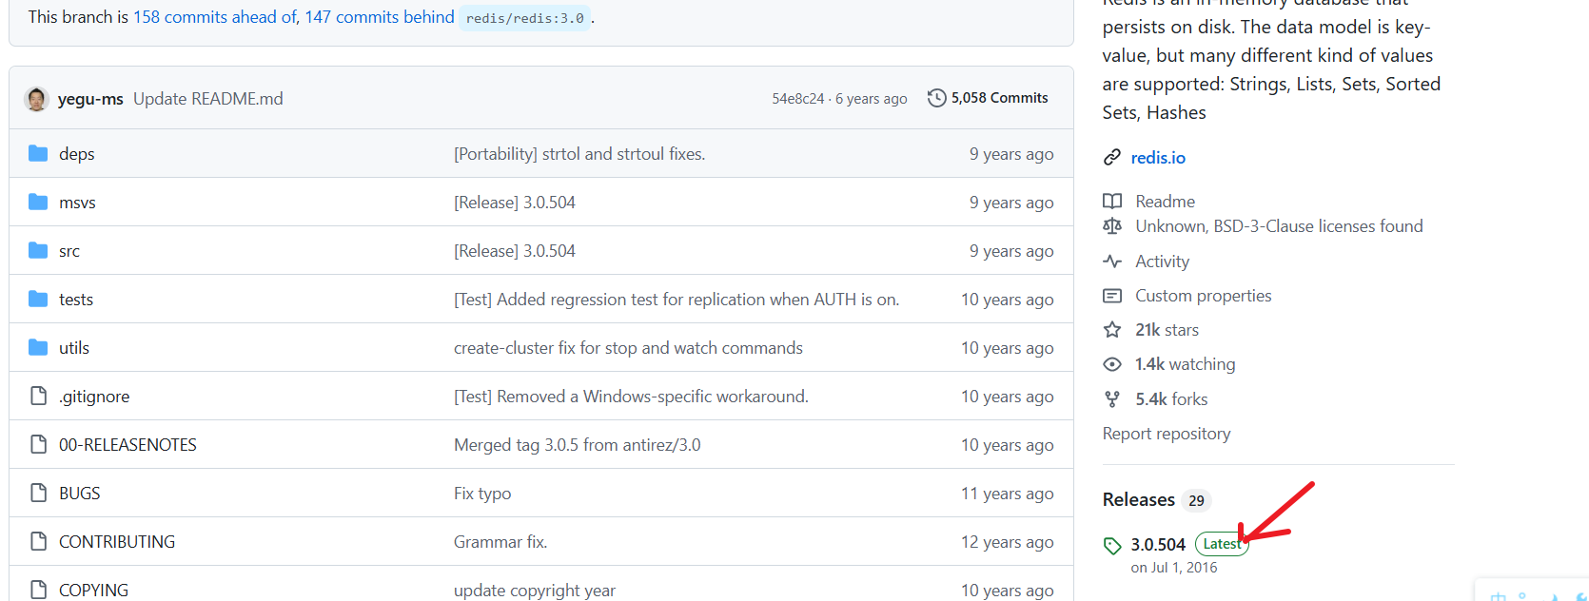View the 5,058 Commits history
This screenshot has width=1589, height=601.
pos(989,98)
